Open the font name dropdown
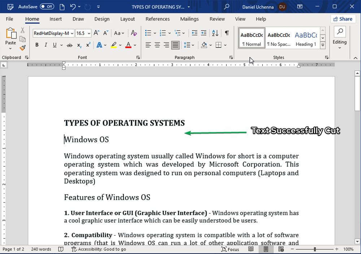Screen dimensions: 361x254 [x=72, y=33]
